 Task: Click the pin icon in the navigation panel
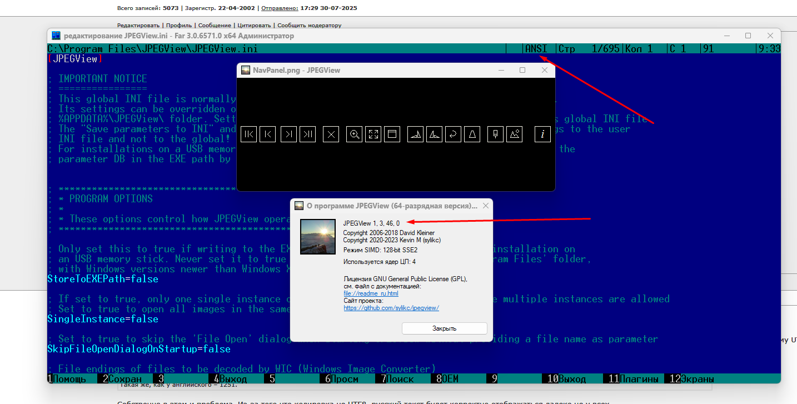click(495, 134)
